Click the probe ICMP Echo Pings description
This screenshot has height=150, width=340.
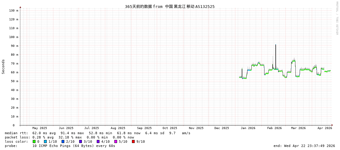[x=74, y=146]
